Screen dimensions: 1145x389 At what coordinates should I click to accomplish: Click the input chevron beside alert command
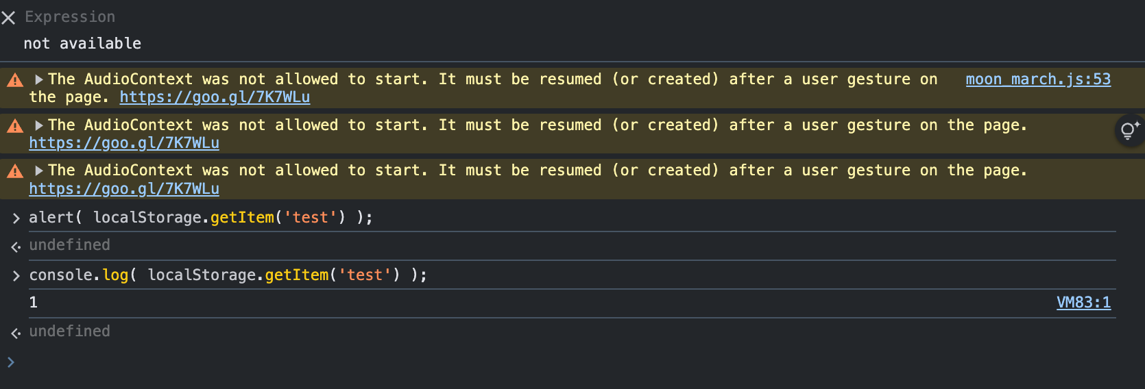click(16, 218)
